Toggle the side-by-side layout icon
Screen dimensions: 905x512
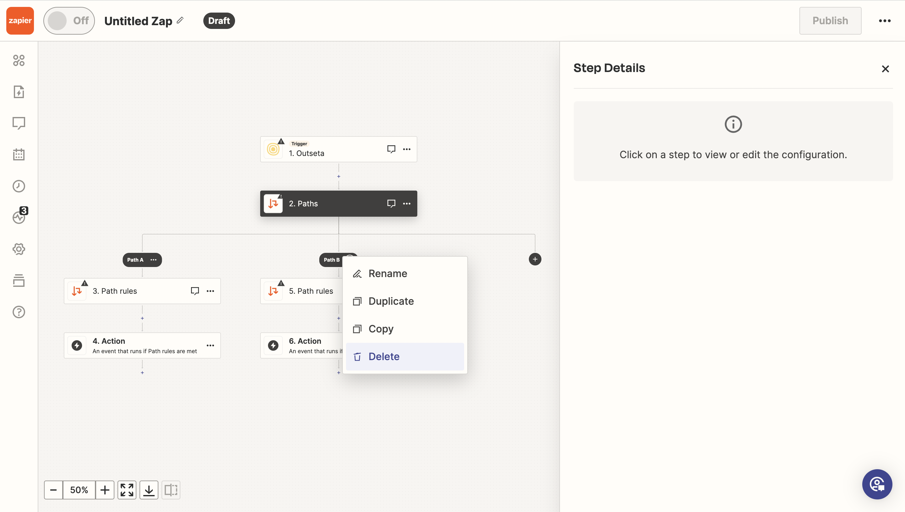pyautogui.click(x=171, y=490)
